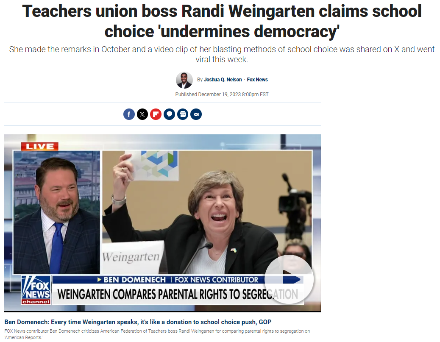Click the article subheadline about viral clip

(222, 54)
